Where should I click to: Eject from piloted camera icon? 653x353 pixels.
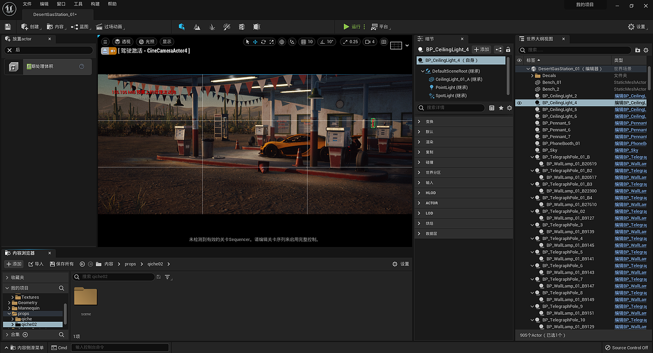[x=105, y=50]
